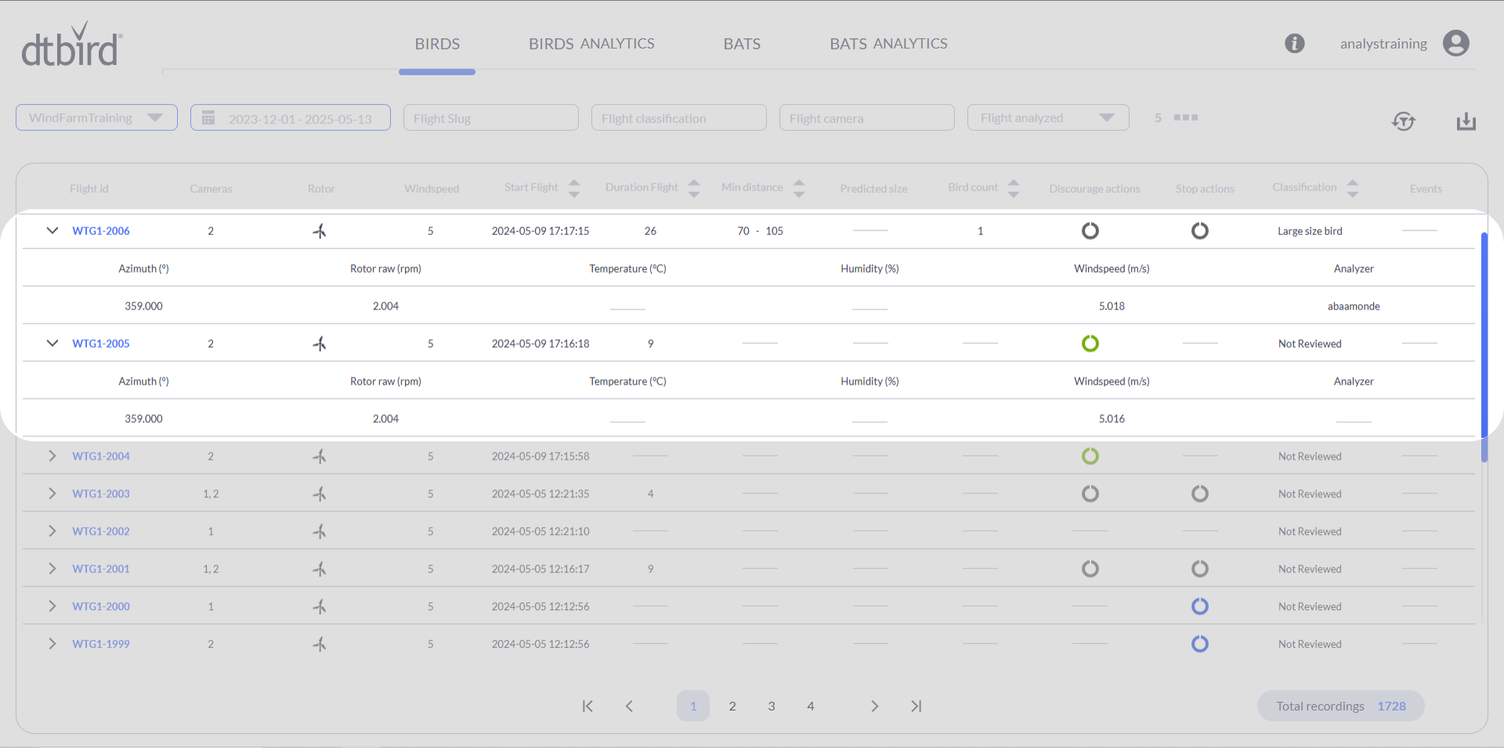Image resolution: width=1504 pixels, height=748 pixels.
Task: Open the user account avatar icon
Action: tap(1455, 44)
